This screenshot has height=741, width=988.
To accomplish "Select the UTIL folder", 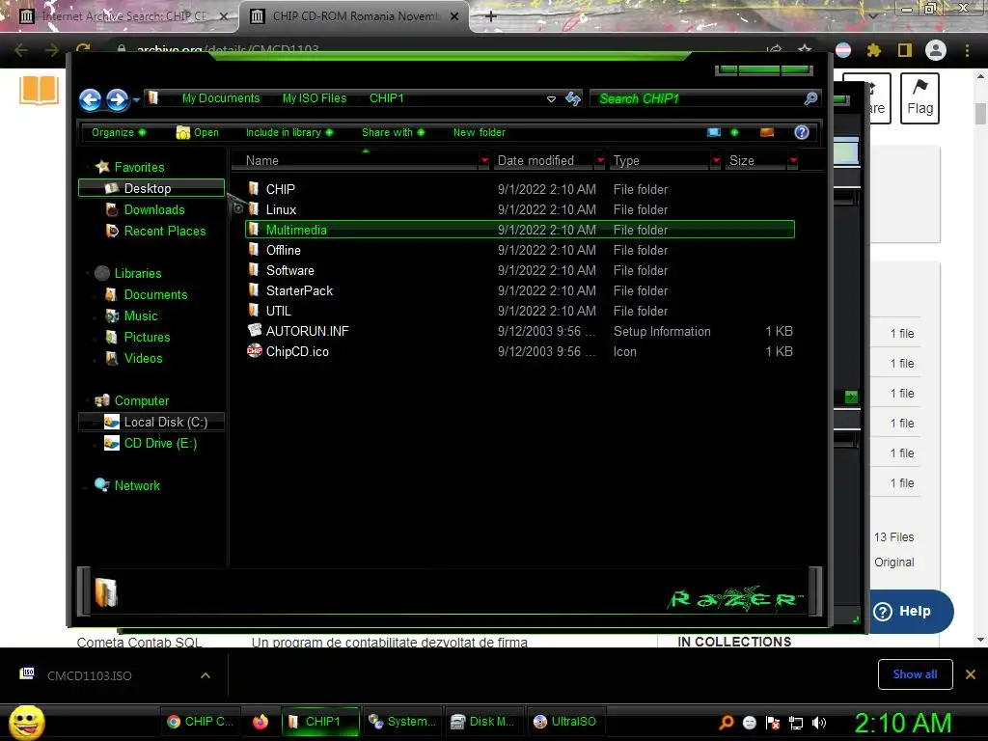I will (278, 311).
